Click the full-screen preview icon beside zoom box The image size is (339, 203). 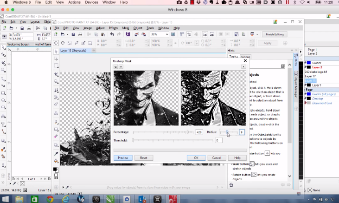pyautogui.click(x=173, y=34)
